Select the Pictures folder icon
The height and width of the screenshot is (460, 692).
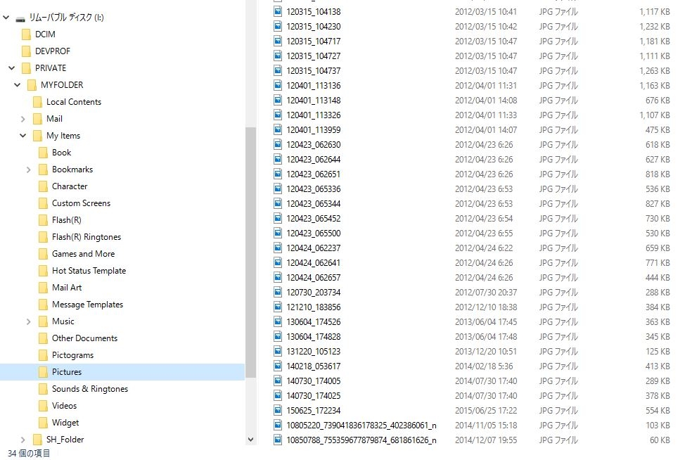(x=43, y=372)
